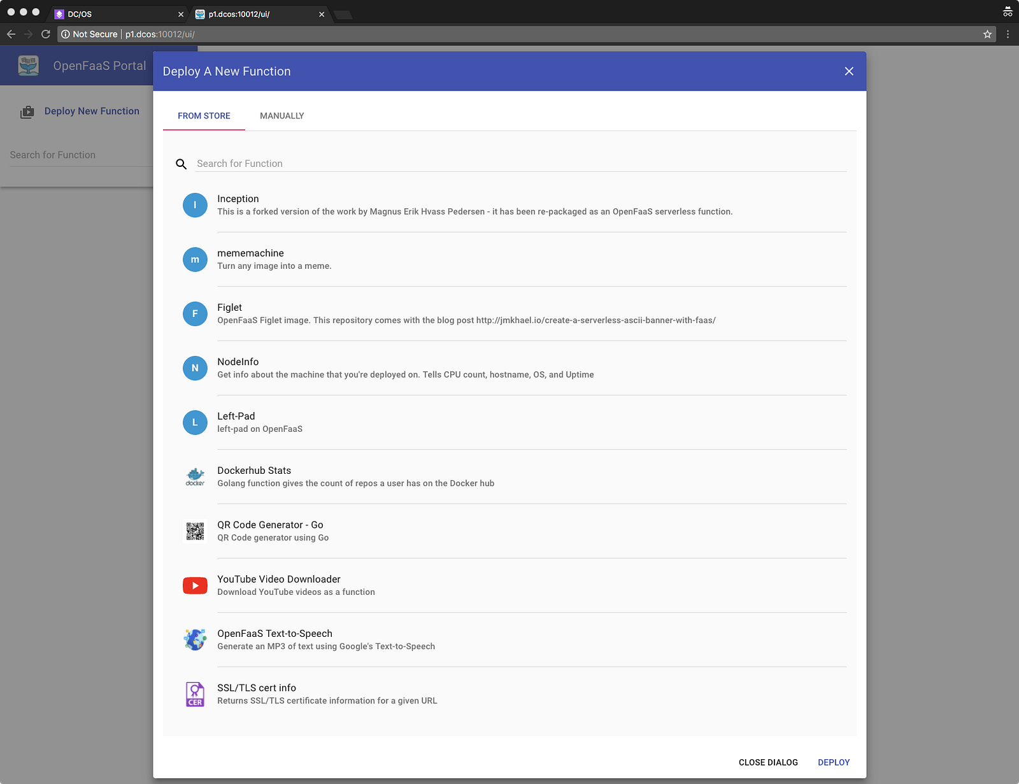Switch to the MANUALLY tab
Screen dimensions: 1019x784
(x=282, y=116)
